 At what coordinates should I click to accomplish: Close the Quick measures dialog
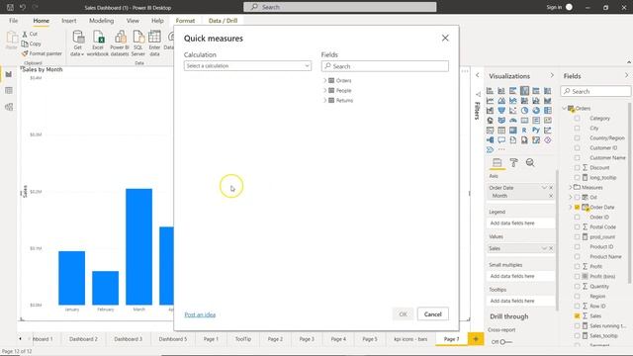(445, 38)
